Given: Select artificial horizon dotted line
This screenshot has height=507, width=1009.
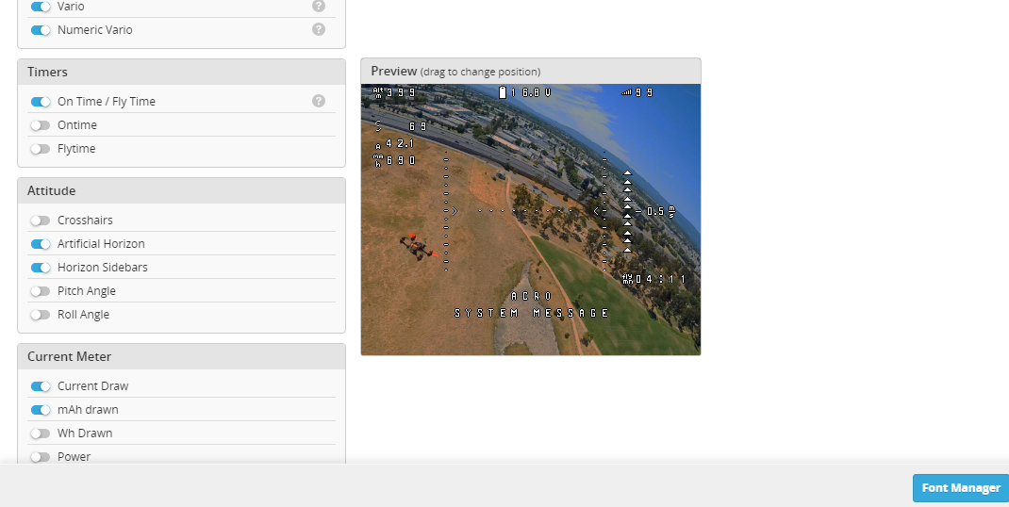Looking at the screenshot, I should coord(525,211).
